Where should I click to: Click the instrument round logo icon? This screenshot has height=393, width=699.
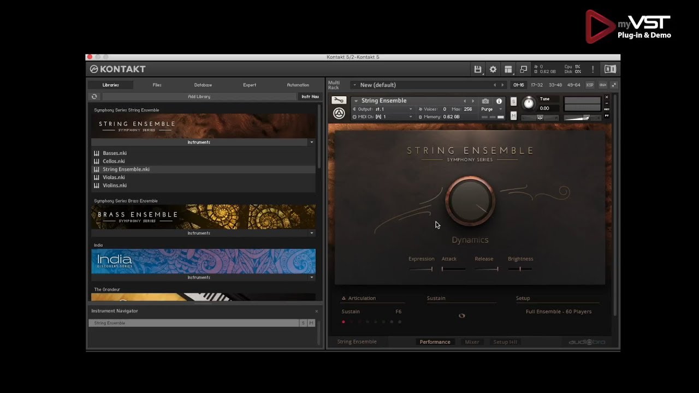click(339, 113)
